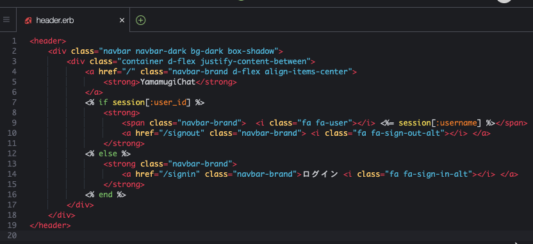Click "navbar navbar-dark bg-dark box-shadow" class string
The height and width of the screenshot is (244, 533).
188,51
